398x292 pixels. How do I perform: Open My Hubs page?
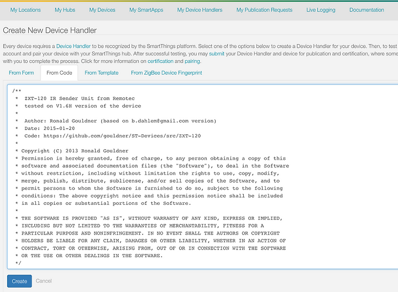[65, 10]
